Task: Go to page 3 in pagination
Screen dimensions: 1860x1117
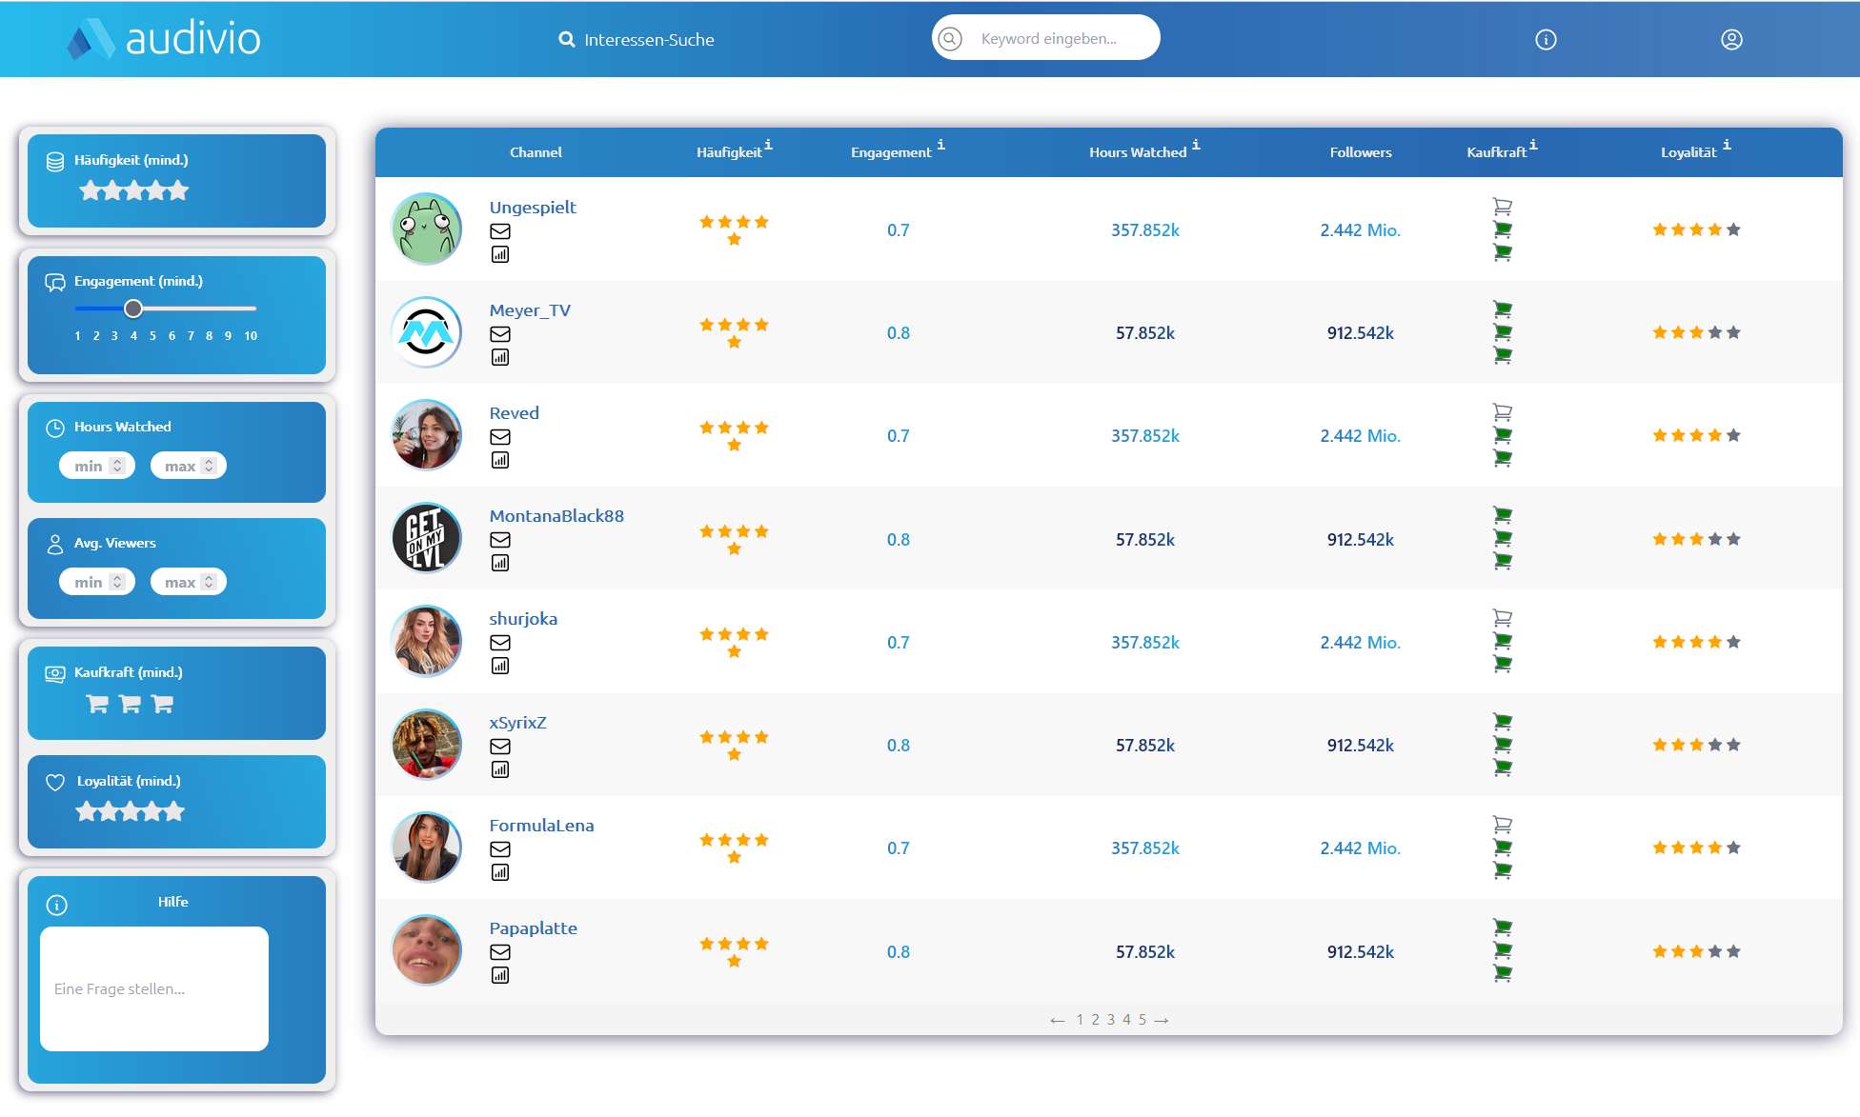Action: point(1110,1020)
